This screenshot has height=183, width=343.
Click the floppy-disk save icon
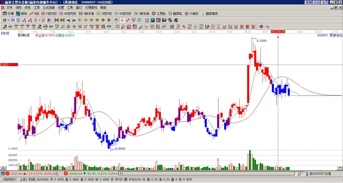click(164, 20)
